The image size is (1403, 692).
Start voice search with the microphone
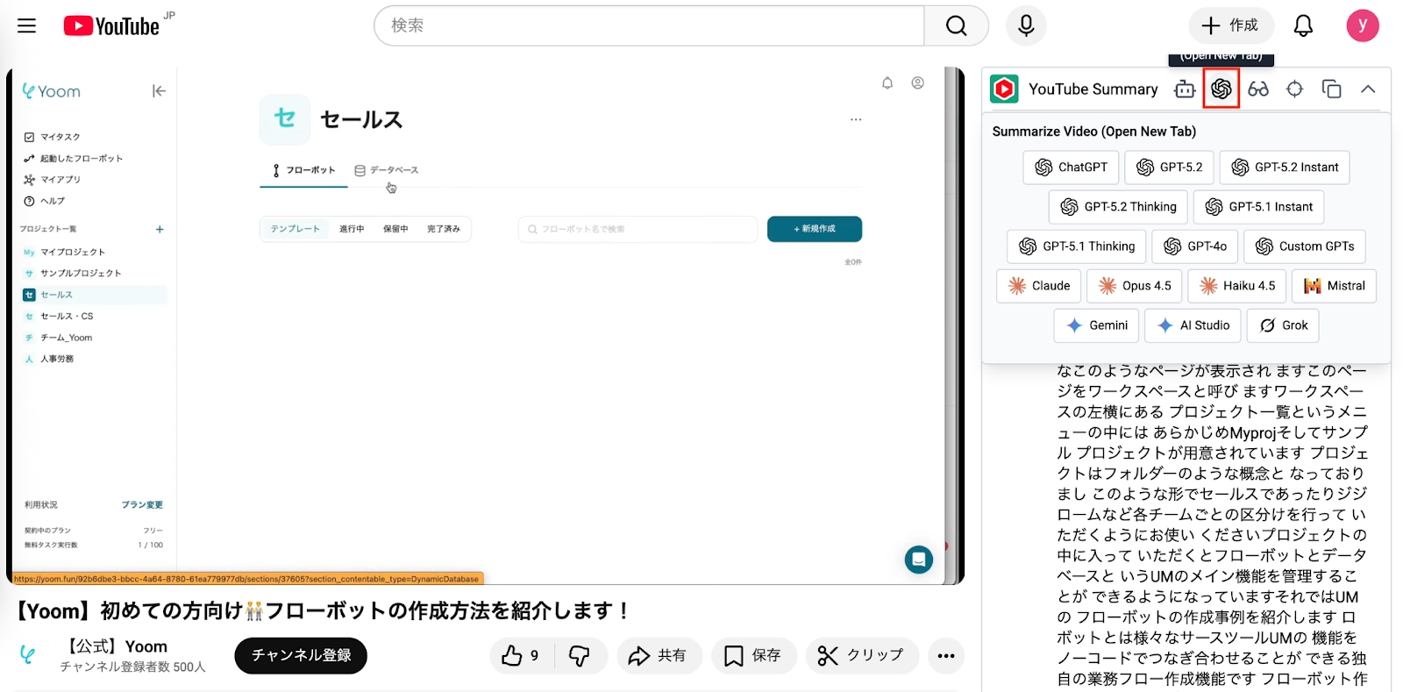[1026, 26]
